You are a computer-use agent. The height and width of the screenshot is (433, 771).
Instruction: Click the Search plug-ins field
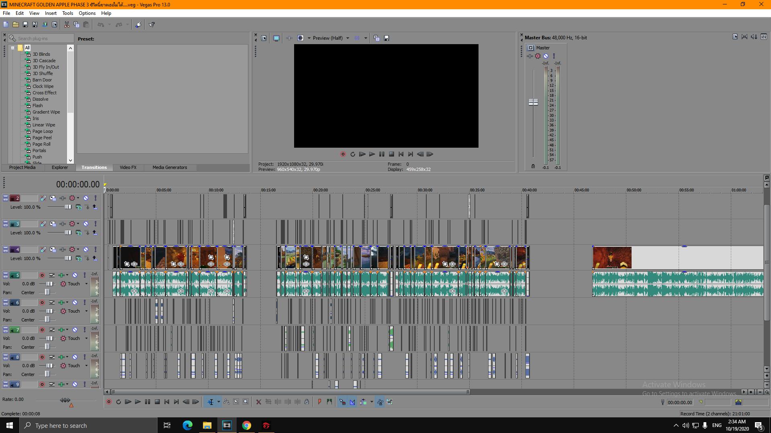point(41,38)
